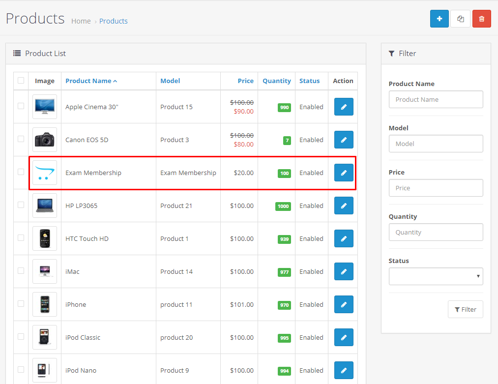
Task: Focus the Product Name filter field
Action: click(x=436, y=99)
